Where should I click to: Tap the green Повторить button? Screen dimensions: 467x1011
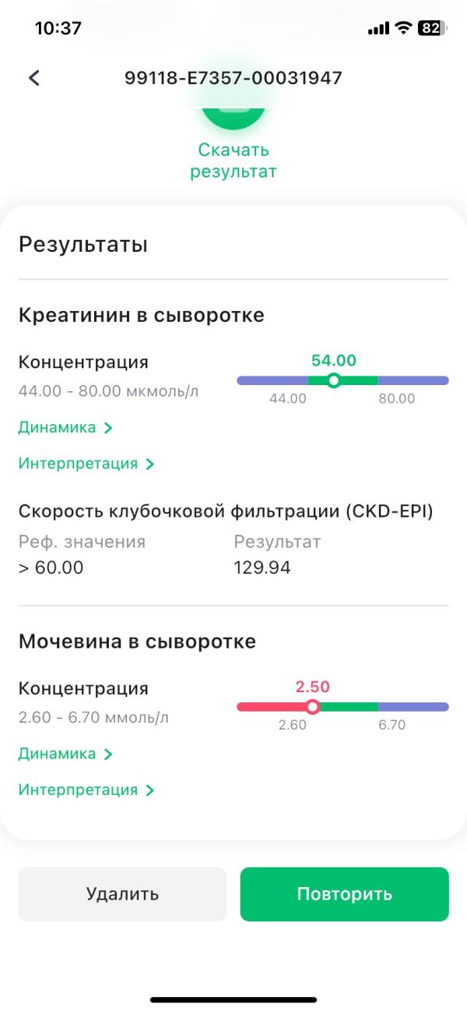pos(344,894)
